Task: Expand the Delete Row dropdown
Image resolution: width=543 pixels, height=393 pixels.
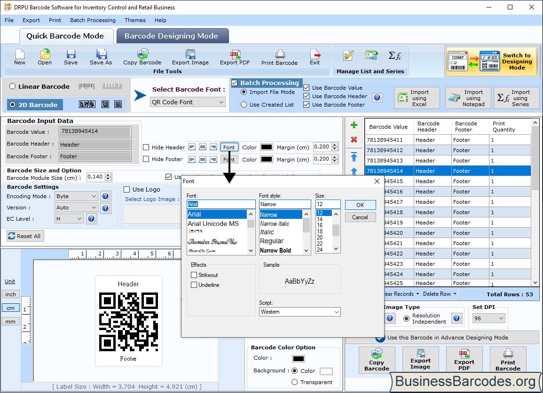Action: pos(440,294)
